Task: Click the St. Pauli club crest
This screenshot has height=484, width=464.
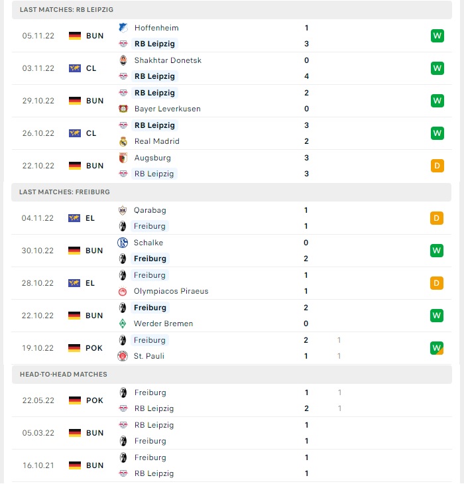Action: pos(123,356)
